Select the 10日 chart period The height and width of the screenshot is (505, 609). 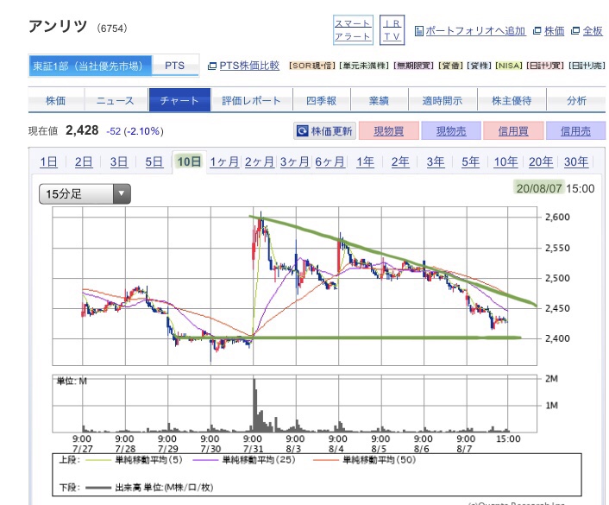[189, 161]
